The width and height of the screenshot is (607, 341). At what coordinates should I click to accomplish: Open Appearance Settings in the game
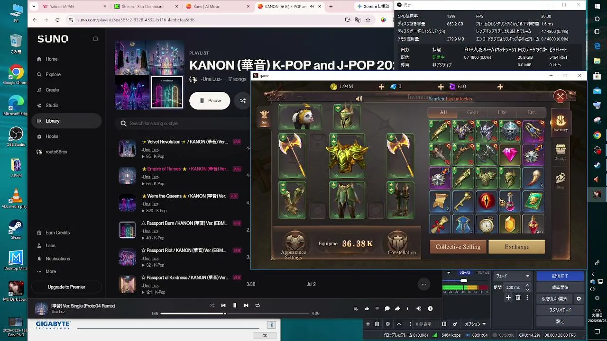pyautogui.click(x=294, y=245)
